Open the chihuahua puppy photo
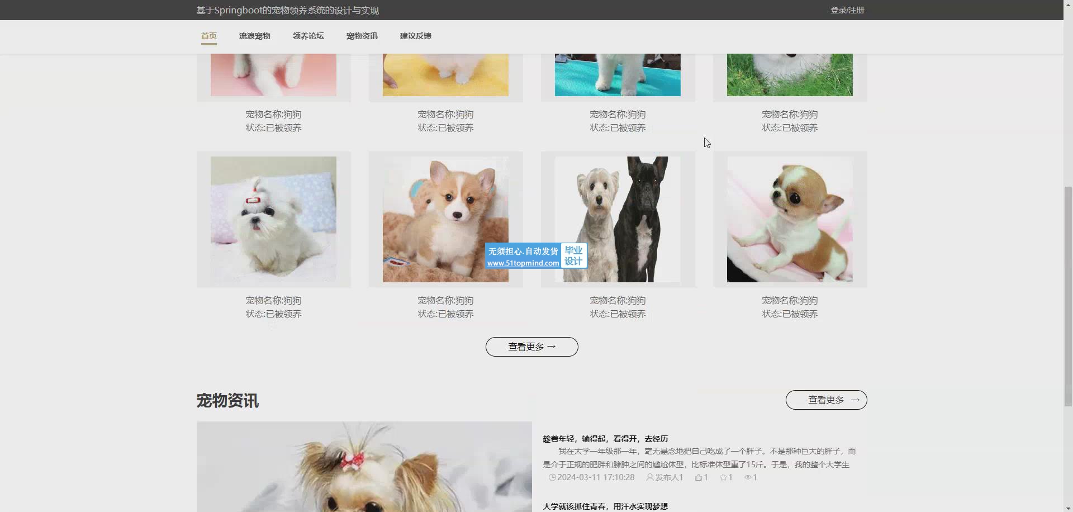The height and width of the screenshot is (512, 1073). (x=790, y=219)
